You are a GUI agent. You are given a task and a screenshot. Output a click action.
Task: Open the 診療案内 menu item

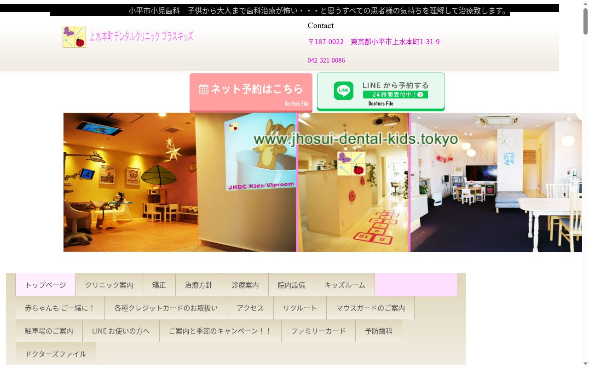(x=245, y=285)
